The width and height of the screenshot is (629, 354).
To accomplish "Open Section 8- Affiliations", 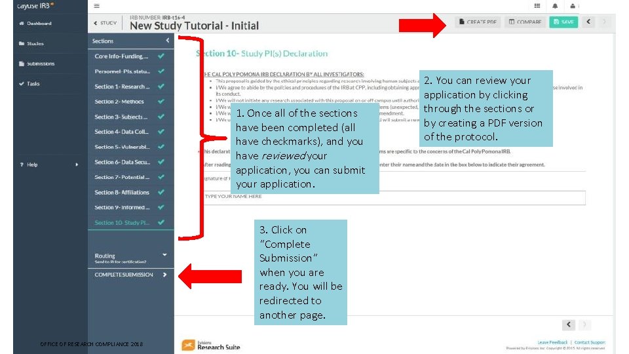I will (131, 192).
